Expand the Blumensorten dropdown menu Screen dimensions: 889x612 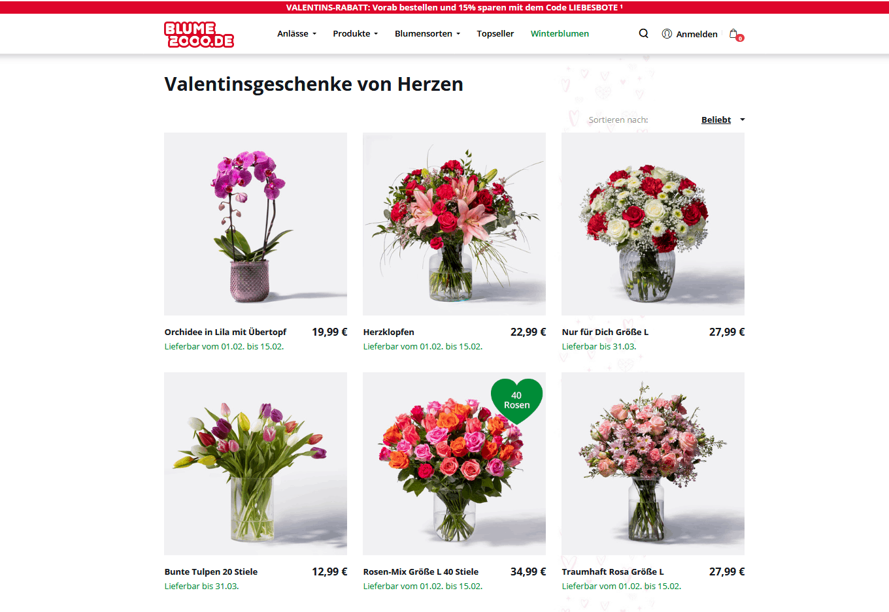point(428,33)
